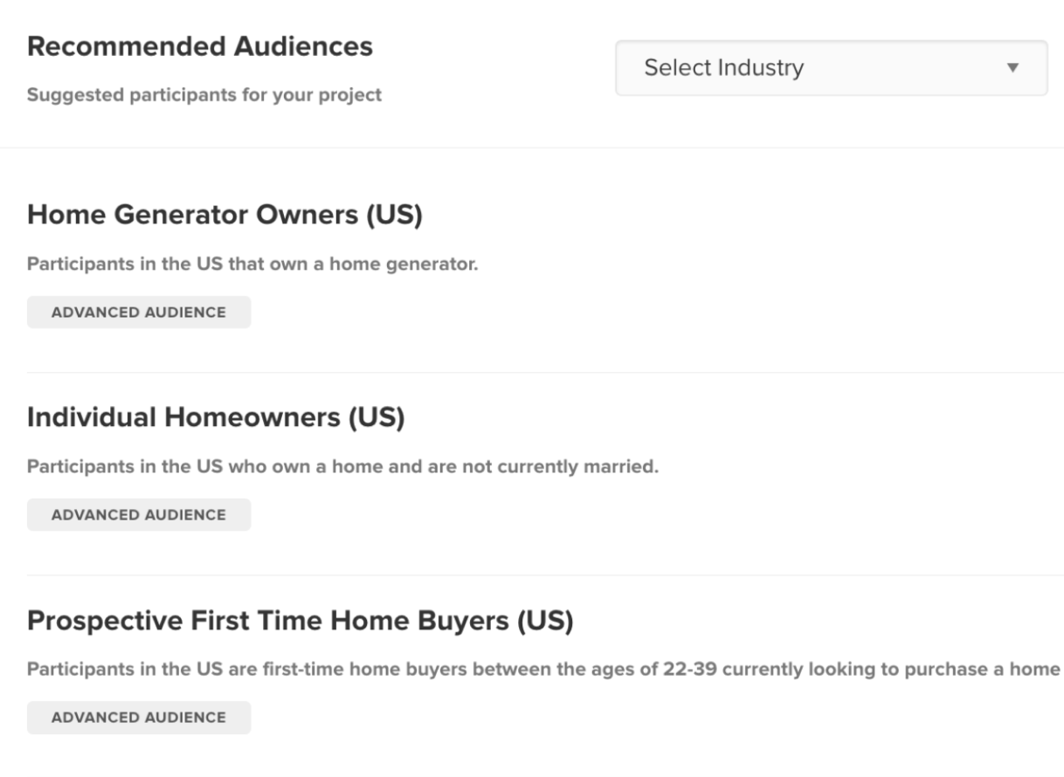This screenshot has width=1064, height=777.
Task: Click the dropdown arrow beside Select Industry
Action: tap(1012, 67)
